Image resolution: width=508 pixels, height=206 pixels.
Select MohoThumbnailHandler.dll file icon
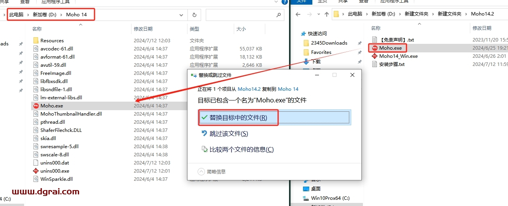[36, 114]
